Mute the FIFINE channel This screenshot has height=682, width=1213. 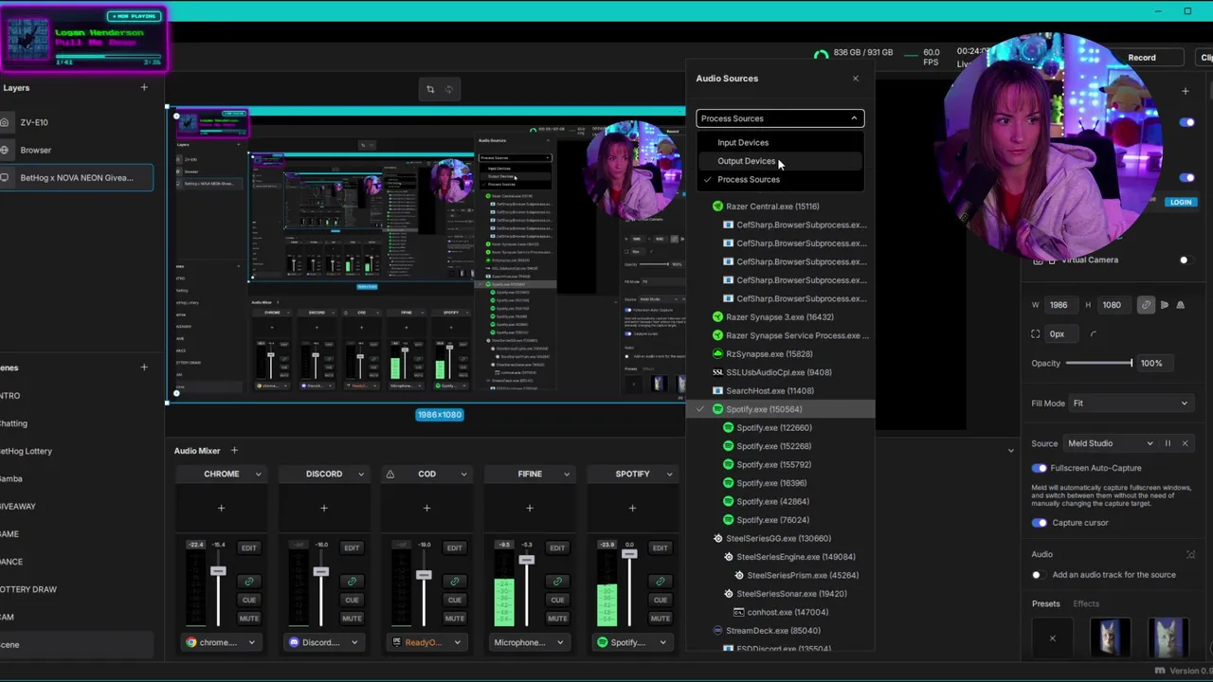[x=557, y=619]
